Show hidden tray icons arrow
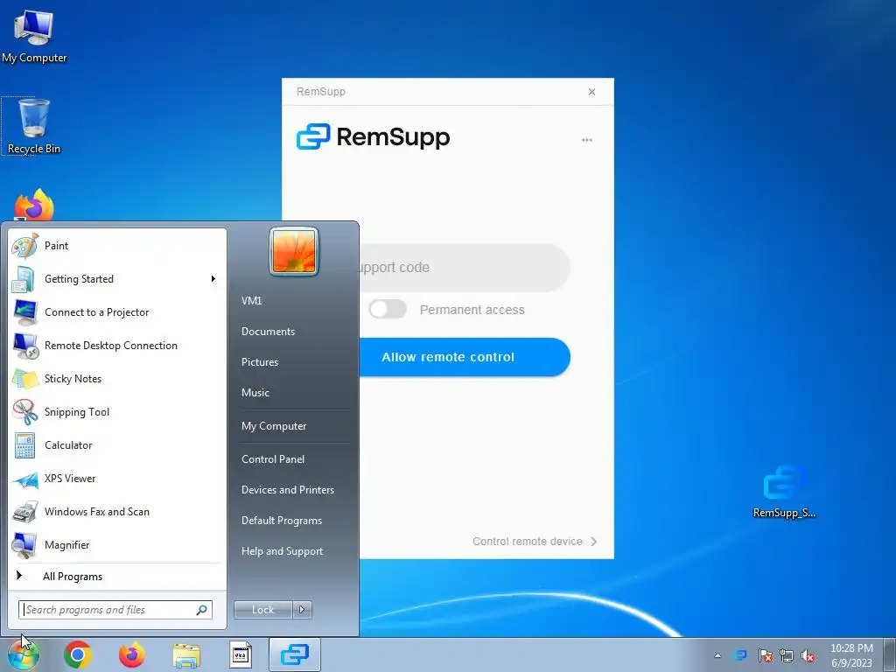Image resolution: width=896 pixels, height=672 pixels. pos(717,655)
